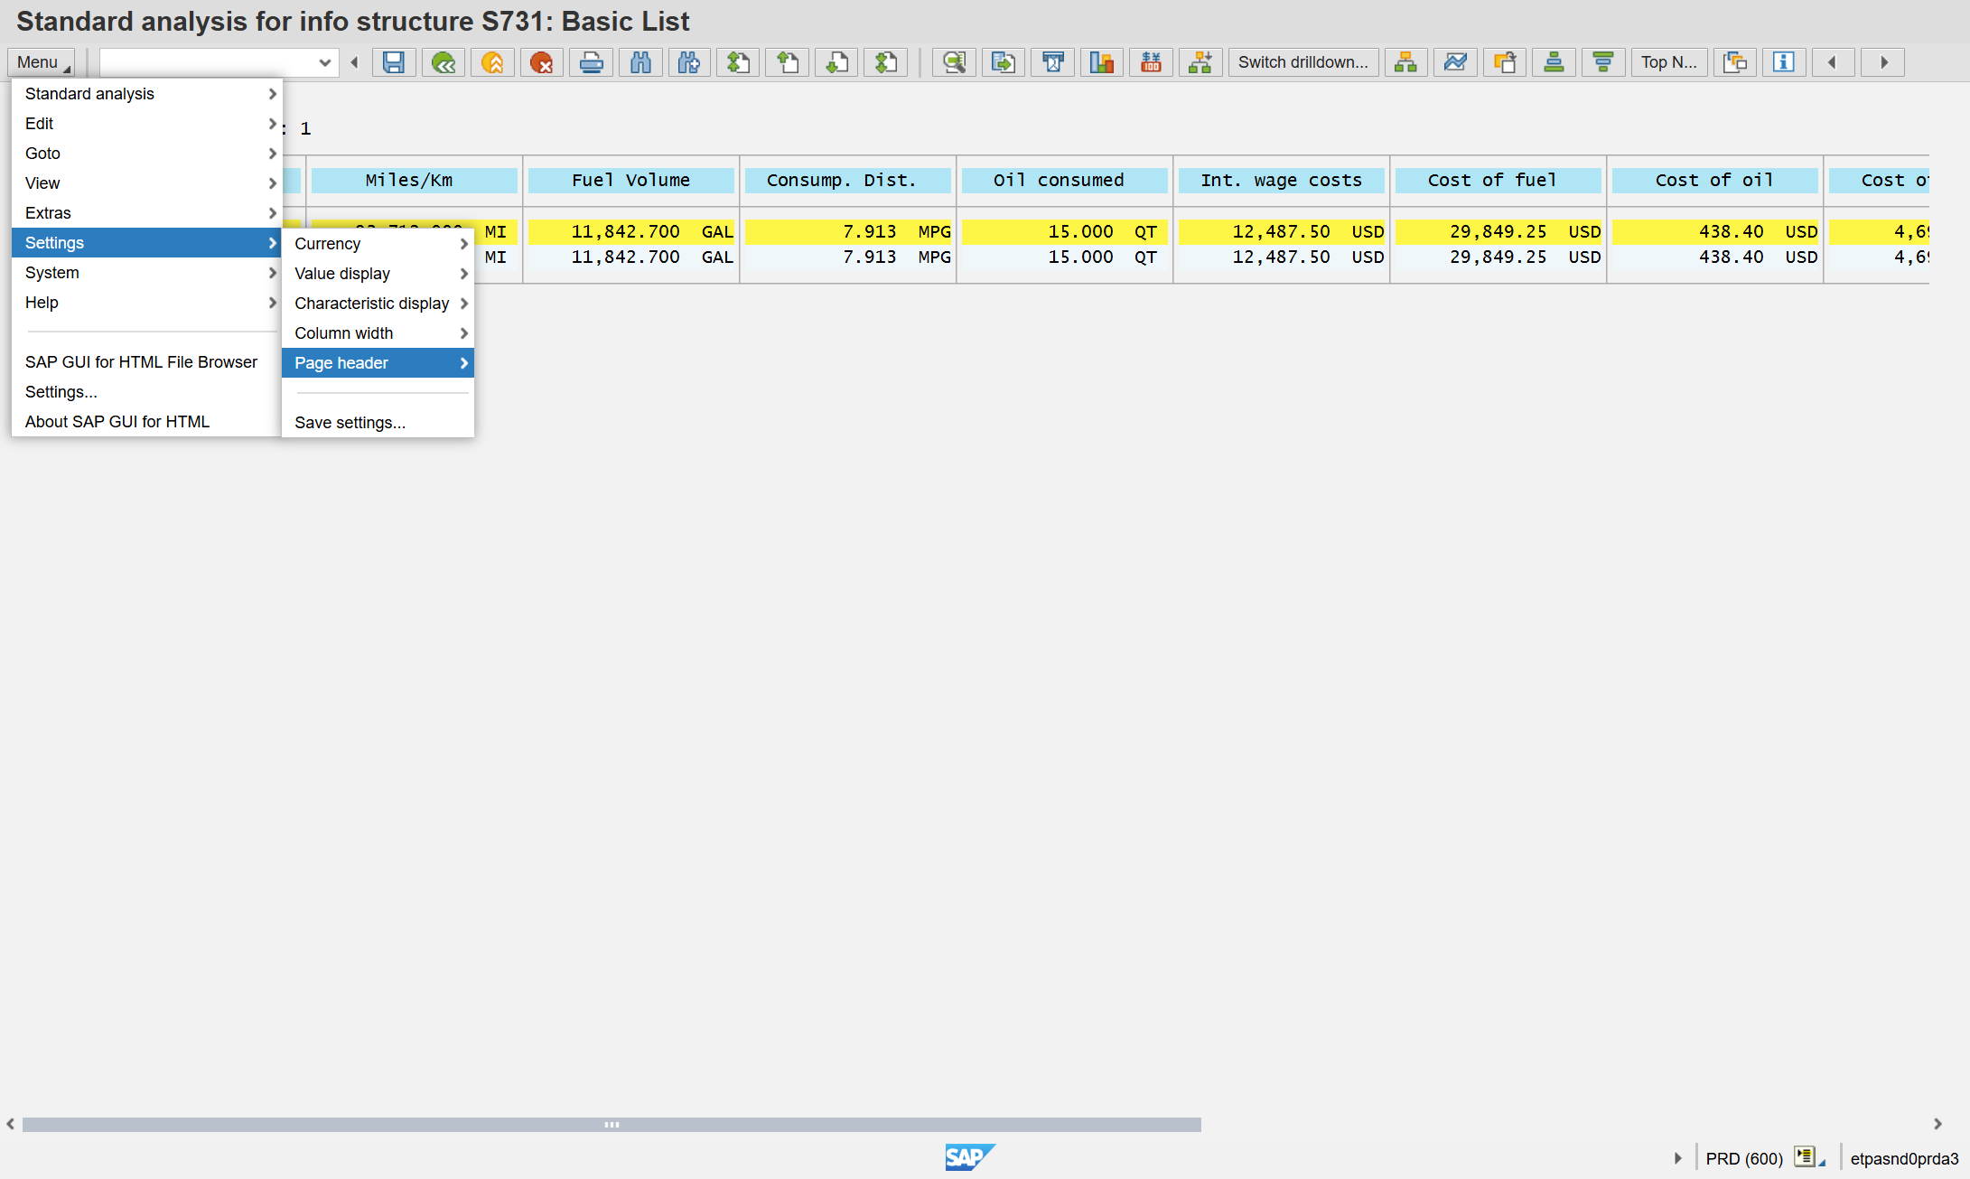Click the scrollbar right arrow
Screen dimensions: 1970x1179
[1937, 1125]
